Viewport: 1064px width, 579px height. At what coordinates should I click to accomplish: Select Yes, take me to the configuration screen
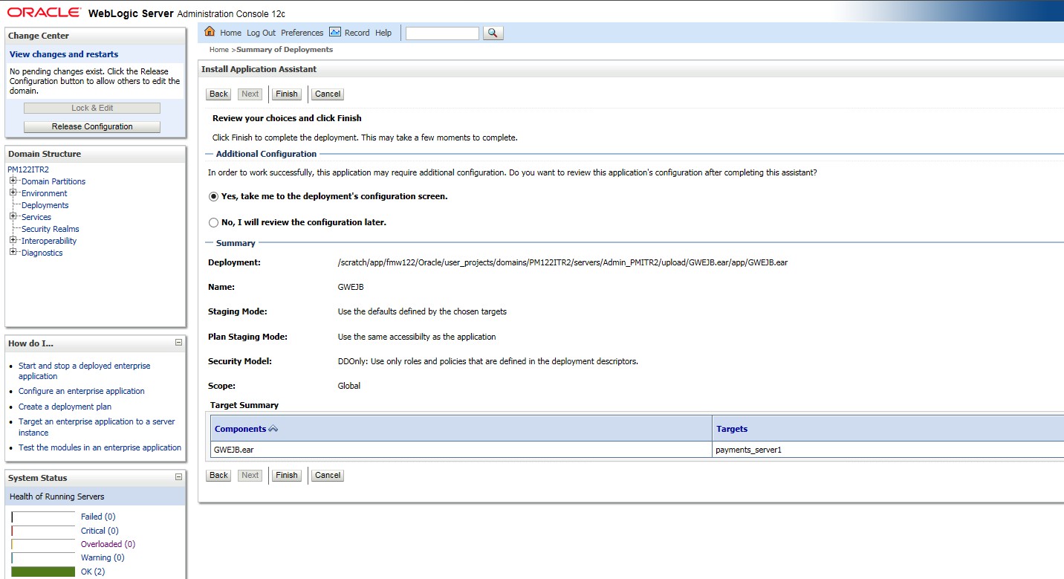pos(214,197)
